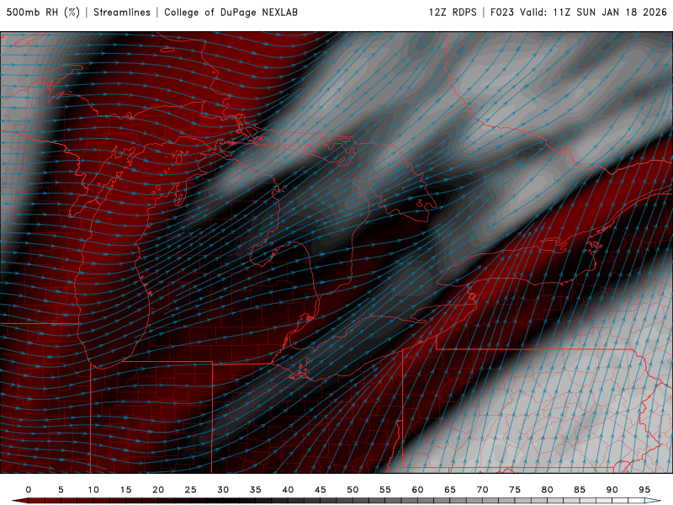The width and height of the screenshot is (673, 505).
Task: Pick the gray color bar segment between 60 and 65
Action: [433, 501]
